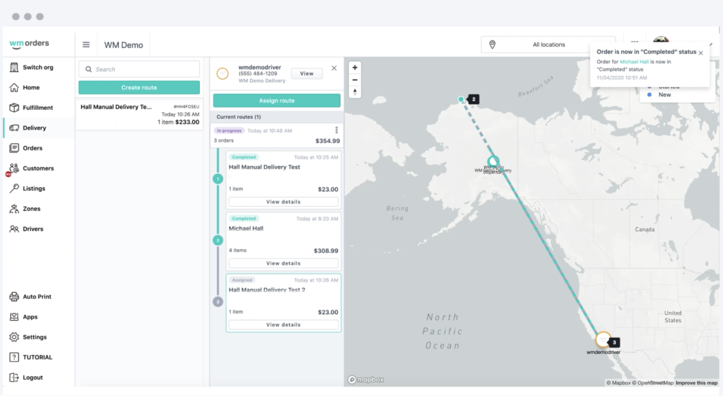Zoom out on the map
Screen dimensions: 723x396
[355, 80]
